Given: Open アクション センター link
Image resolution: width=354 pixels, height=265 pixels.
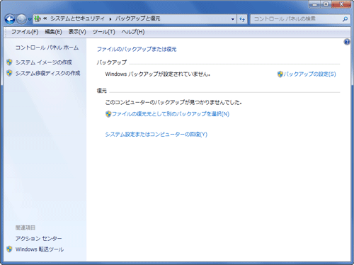Looking at the screenshot, I should (38, 239).
